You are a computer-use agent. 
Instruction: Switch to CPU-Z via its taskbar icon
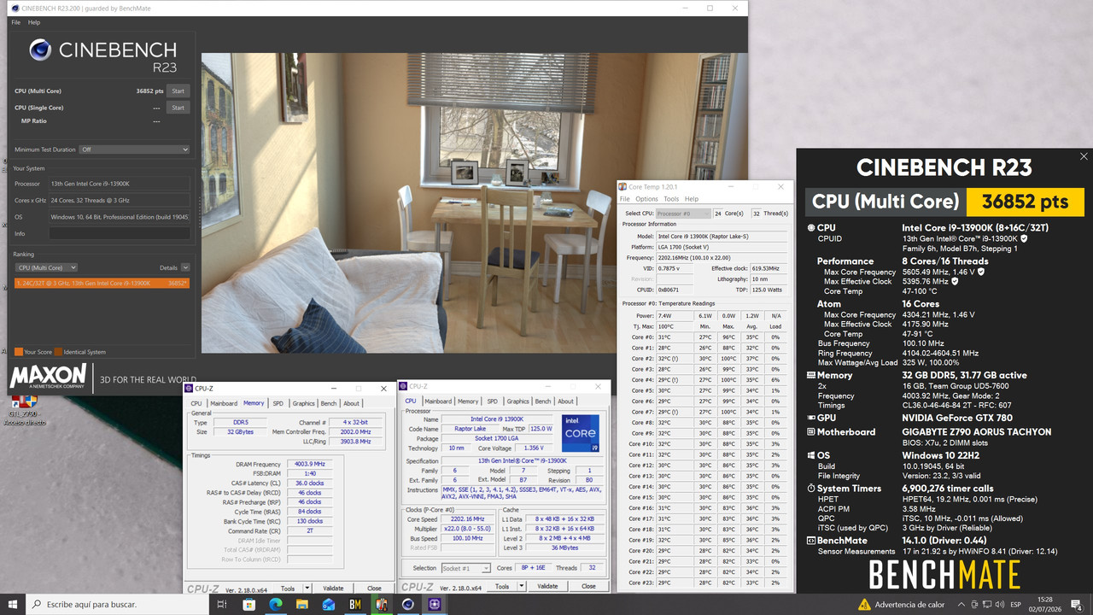pyautogui.click(x=434, y=604)
